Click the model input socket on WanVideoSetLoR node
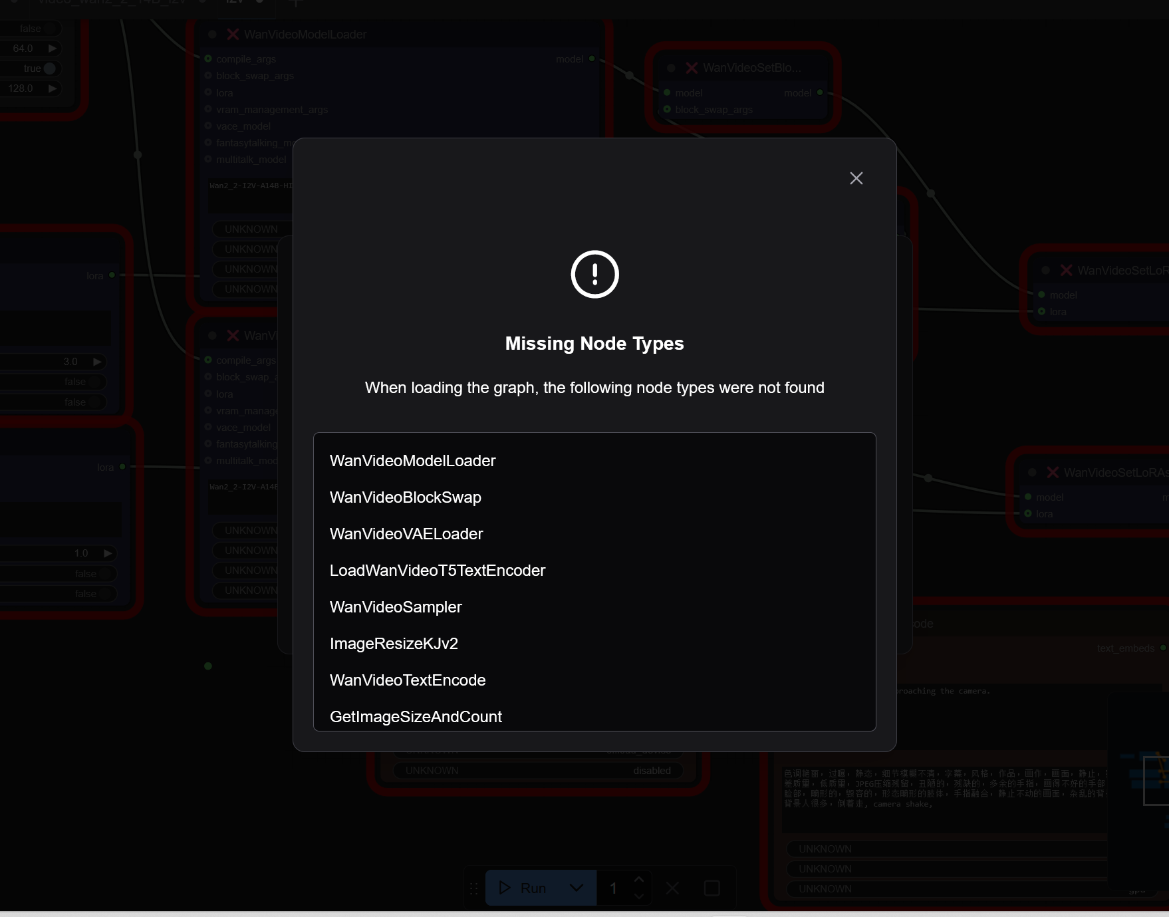 [x=1041, y=295]
